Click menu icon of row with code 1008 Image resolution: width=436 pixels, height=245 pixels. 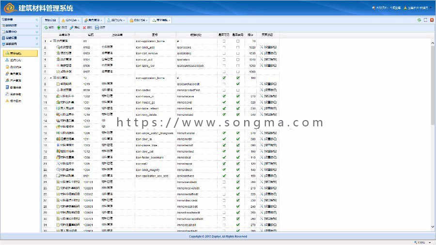click(x=58, y=157)
